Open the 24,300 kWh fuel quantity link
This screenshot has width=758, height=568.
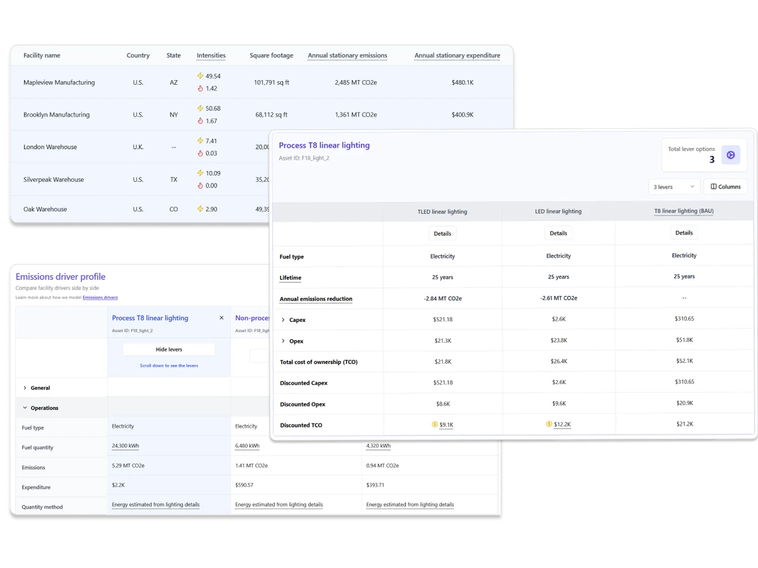[x=125, y=445]
